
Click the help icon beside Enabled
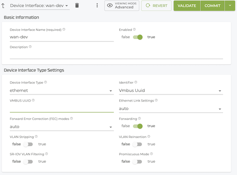pos(134,30)
